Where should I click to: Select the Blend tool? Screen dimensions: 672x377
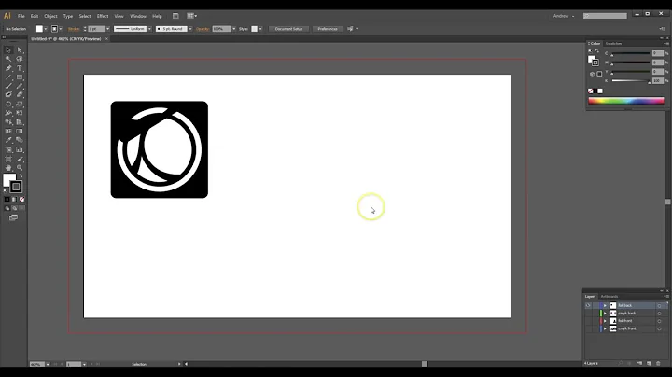pyautogui.click(x=20, y=140)
